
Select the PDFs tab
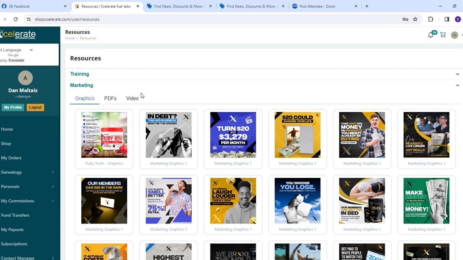110,98
